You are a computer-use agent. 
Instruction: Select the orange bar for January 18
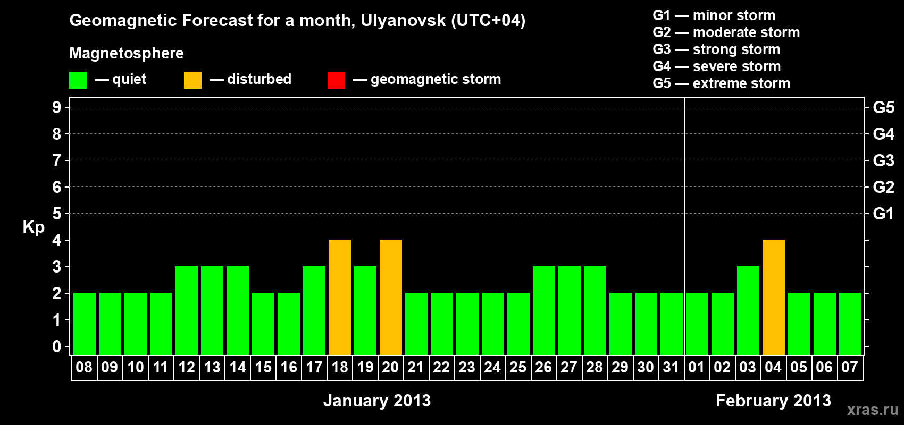340,297
